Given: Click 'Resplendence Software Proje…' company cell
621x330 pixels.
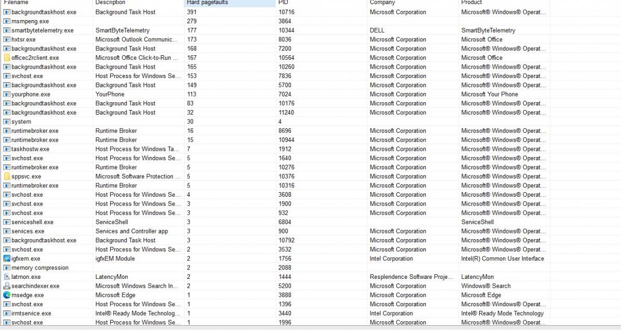Looking at the screenshot, I should (411, 277).
